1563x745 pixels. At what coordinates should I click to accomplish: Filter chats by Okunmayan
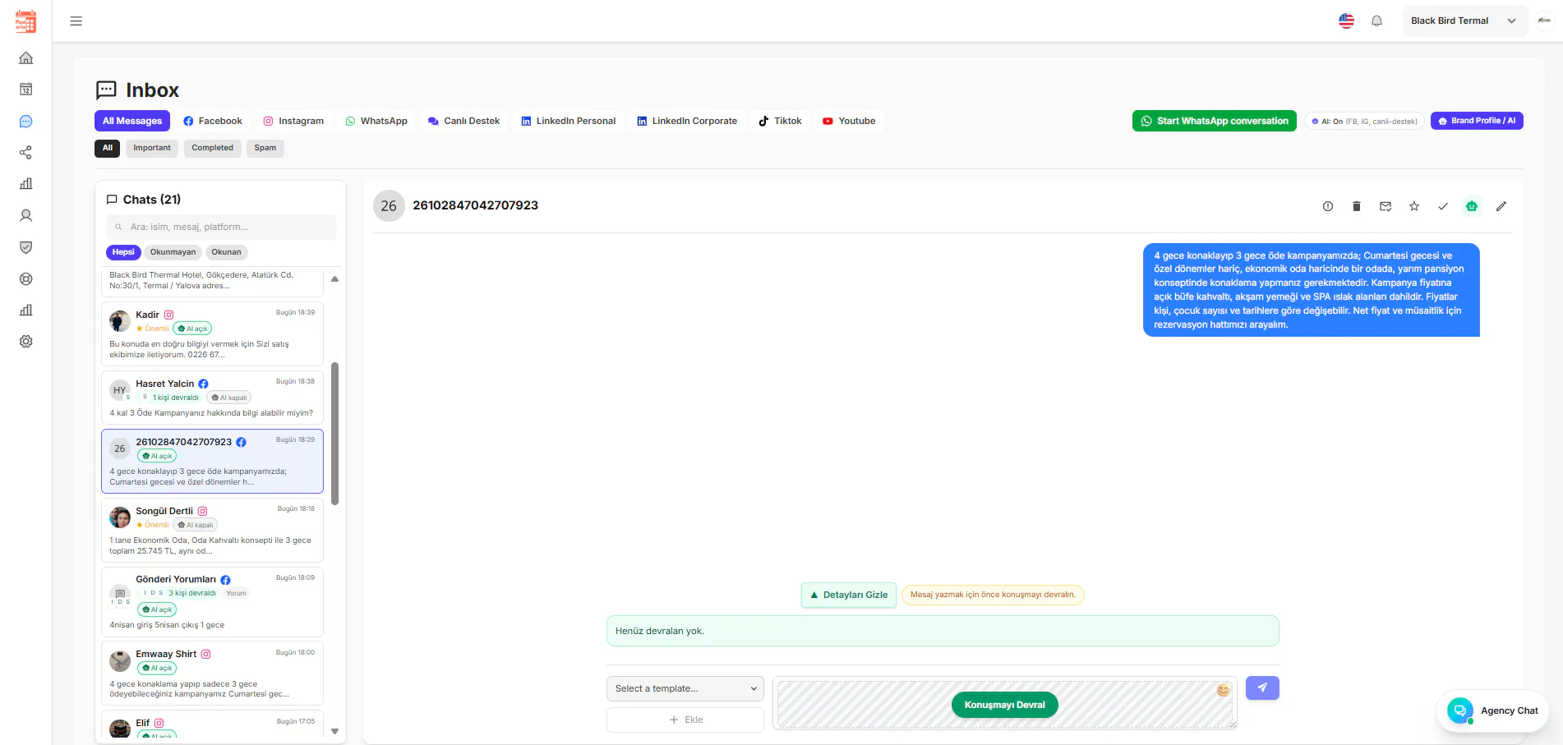[173, 252]
